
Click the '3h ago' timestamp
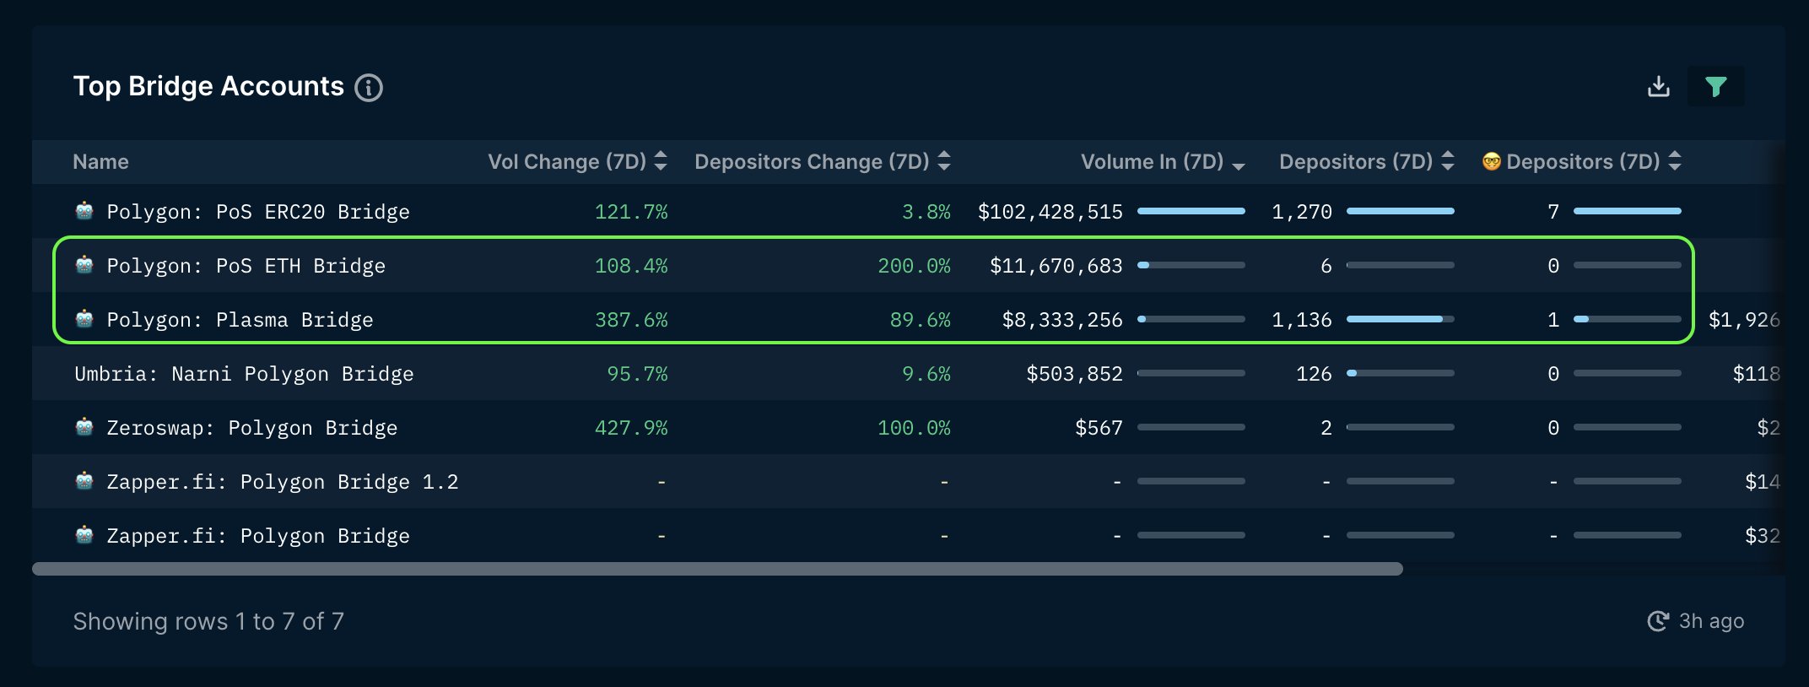coord(1711,621)
